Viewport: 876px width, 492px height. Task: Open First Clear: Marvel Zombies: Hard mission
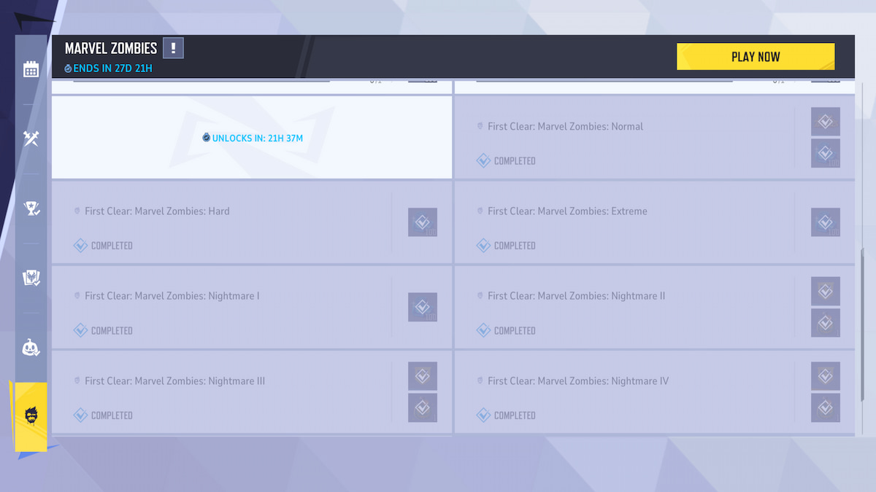(x=219, y=222)
